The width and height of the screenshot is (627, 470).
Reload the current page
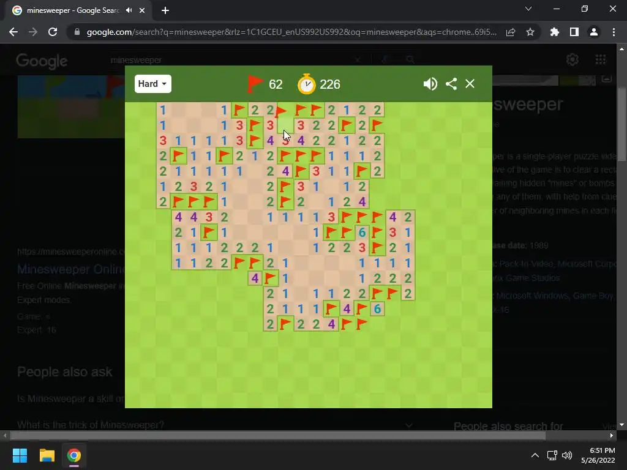point(53,32)
